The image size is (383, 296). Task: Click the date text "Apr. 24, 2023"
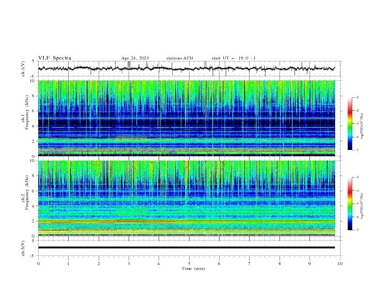(135, 58)
